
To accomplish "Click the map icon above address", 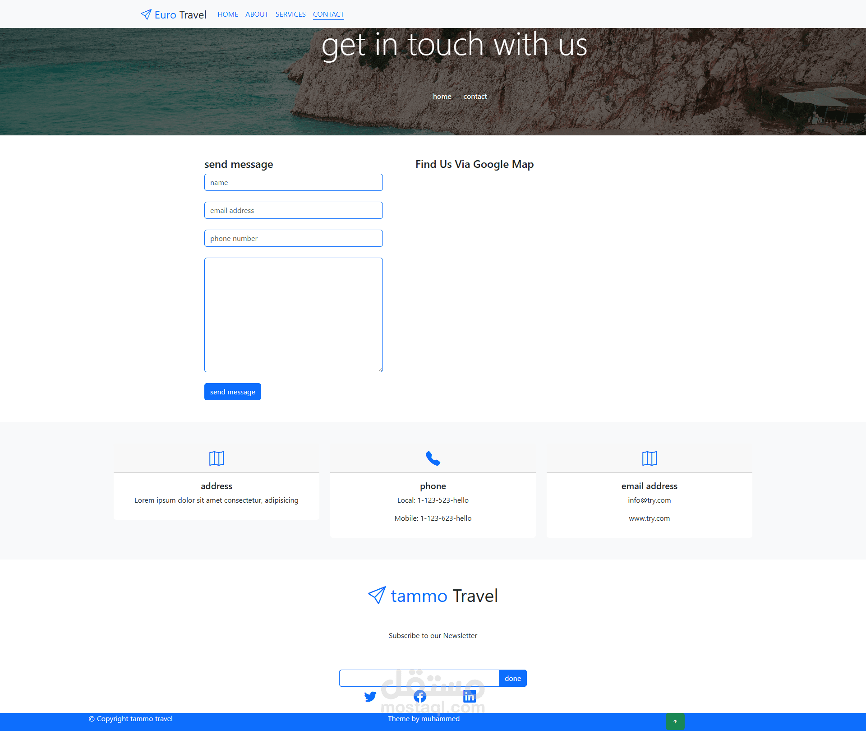I will point(216,458).
